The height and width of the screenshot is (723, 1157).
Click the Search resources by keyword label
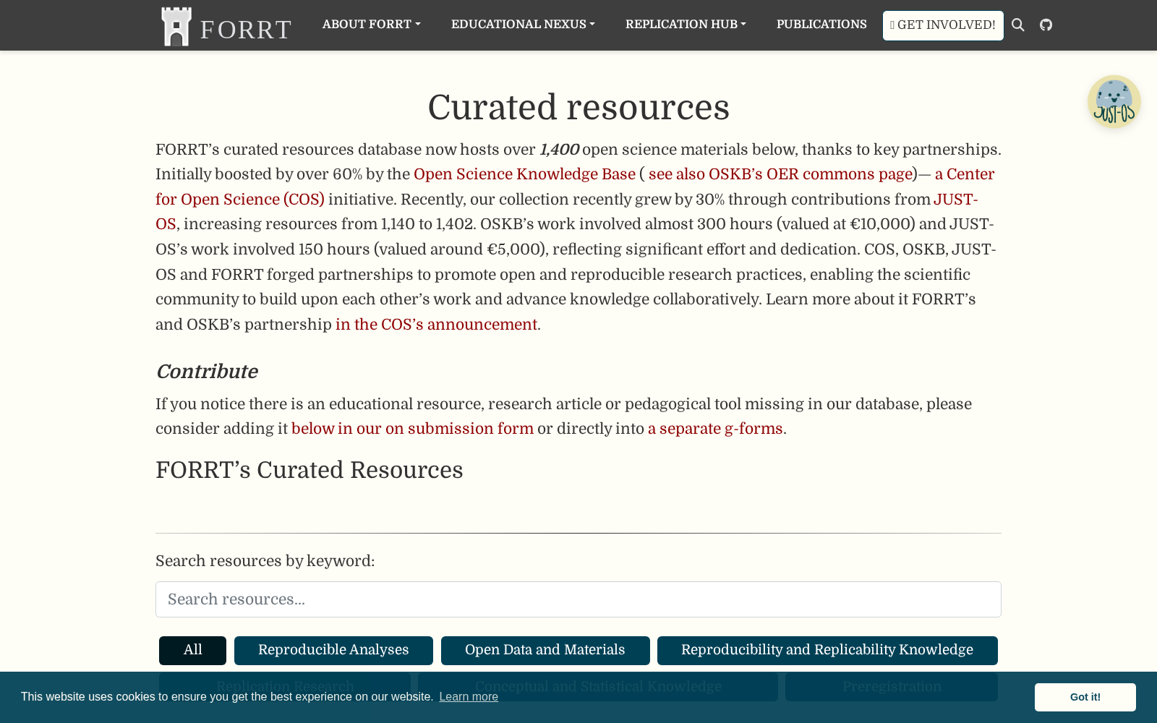[x=265, y=561]
